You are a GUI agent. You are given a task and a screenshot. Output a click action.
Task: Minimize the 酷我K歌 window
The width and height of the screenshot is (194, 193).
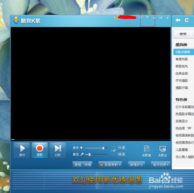point(154,18)
